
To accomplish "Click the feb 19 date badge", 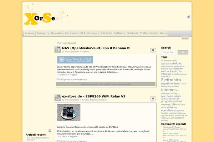I will (x=58, y=49).
